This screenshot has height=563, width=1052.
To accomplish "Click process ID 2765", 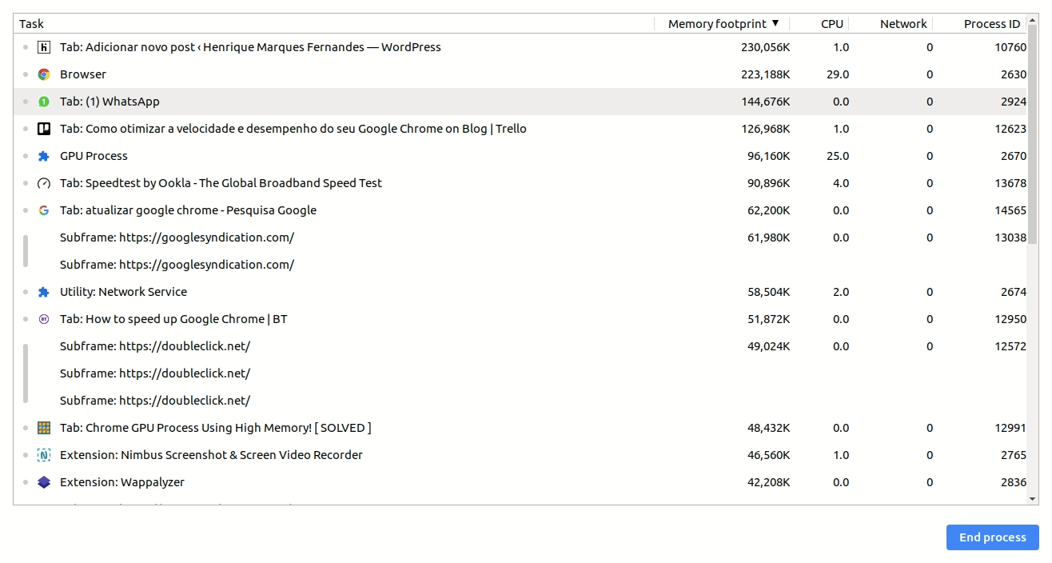I will point(1014,455).
